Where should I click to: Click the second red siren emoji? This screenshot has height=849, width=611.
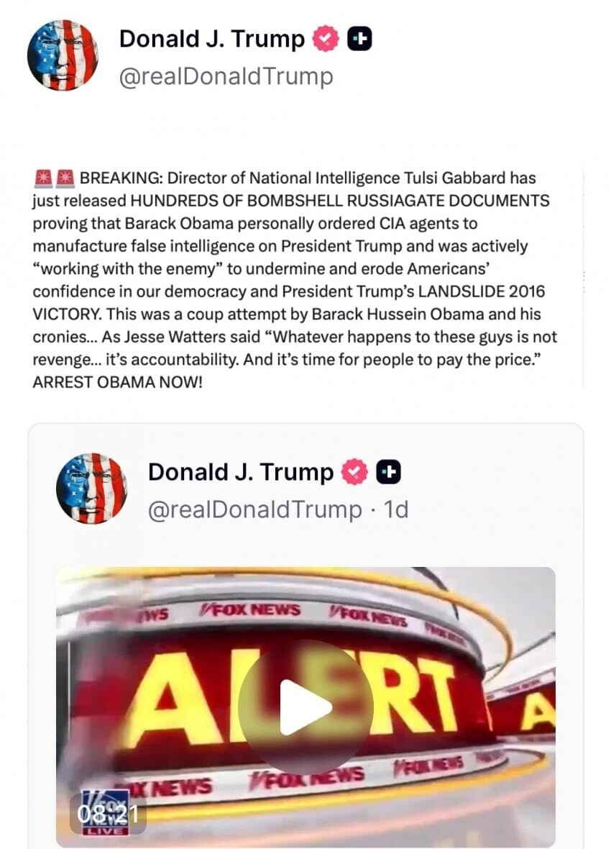click(x=65, y=178)
